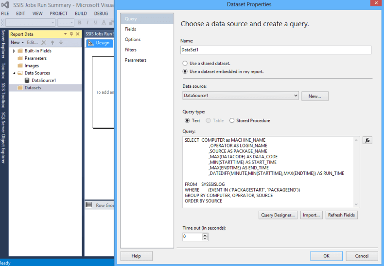
Task: Select 'Use a shared dataset' option
Action: coord(185,63)
